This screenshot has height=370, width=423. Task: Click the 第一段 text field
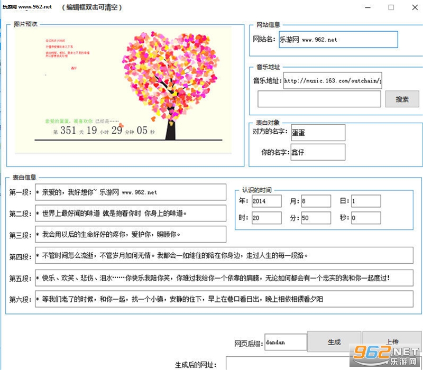pyautogui.click(x=131, y=192)
